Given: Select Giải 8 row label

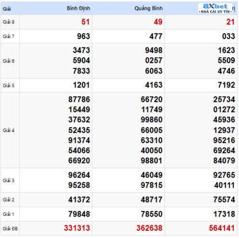Looking at the screenshot, I should [9, 22].
